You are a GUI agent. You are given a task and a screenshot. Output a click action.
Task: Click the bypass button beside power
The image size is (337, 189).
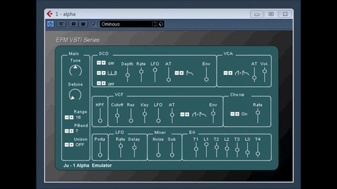pos(61,24)
